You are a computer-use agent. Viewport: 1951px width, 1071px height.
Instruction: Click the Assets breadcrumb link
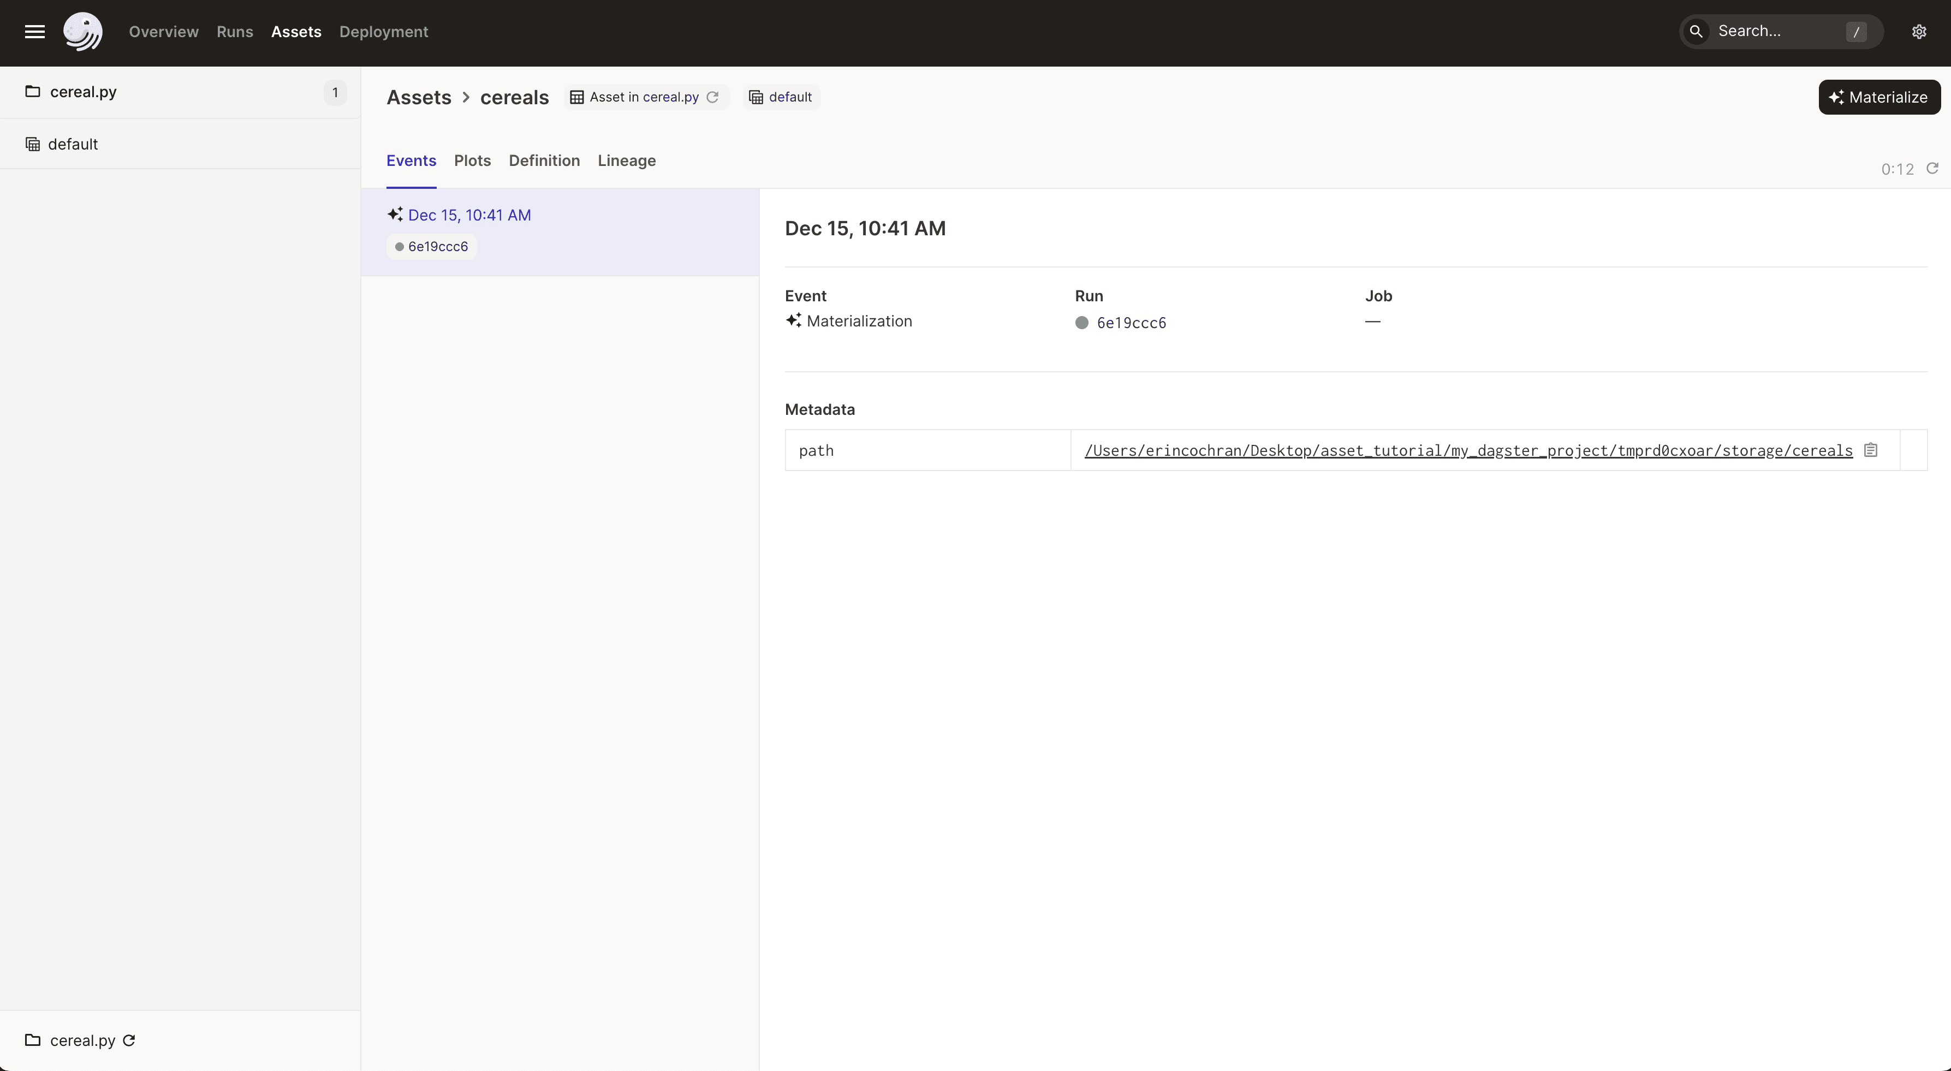click(419, 97)
